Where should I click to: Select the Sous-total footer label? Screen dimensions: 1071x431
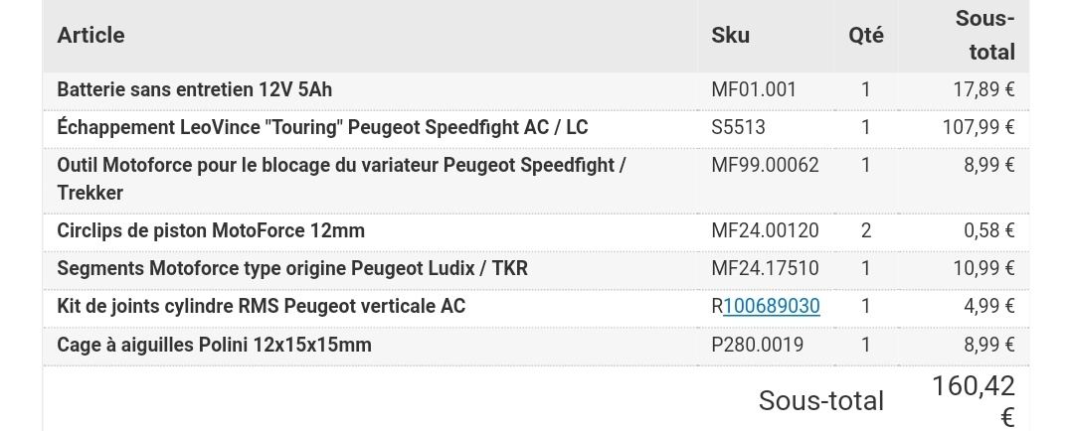pos(821,401)
